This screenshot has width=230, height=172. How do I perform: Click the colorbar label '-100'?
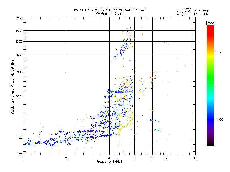point(219,120)
